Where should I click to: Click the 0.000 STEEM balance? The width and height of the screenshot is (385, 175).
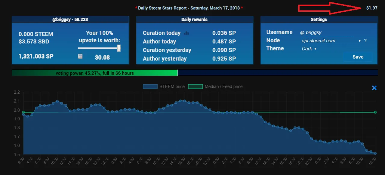pos(36,34)
